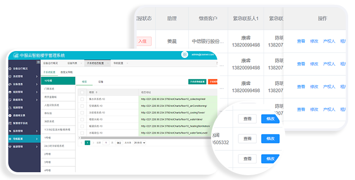355x180 pixels.
Task: Click the admin@cserver.com account label
Action: click(203, 54)
